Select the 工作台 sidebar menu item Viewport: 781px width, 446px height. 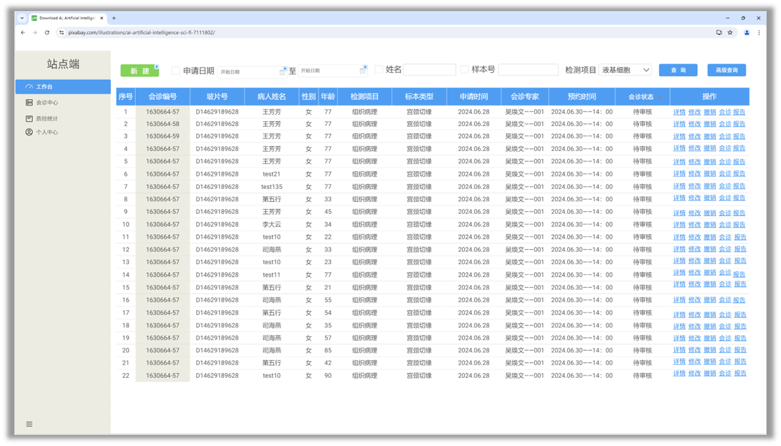[x=63, y=87]
